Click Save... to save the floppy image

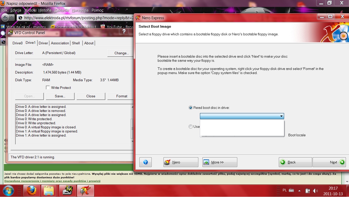(60, 96)
